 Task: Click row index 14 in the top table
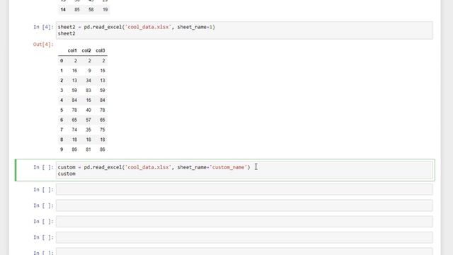click(x=63, y=9)
